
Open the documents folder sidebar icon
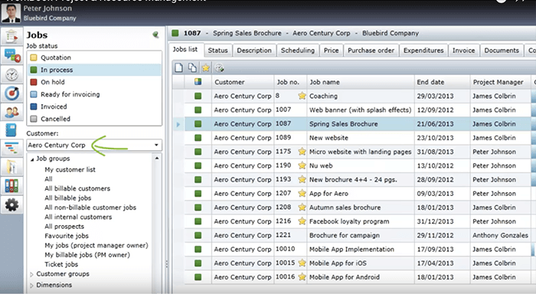coord(11,167)
